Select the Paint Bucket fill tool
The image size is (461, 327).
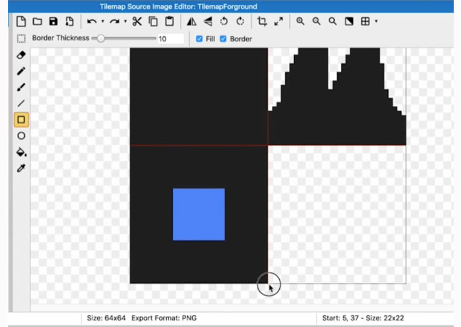coord(21,152)
